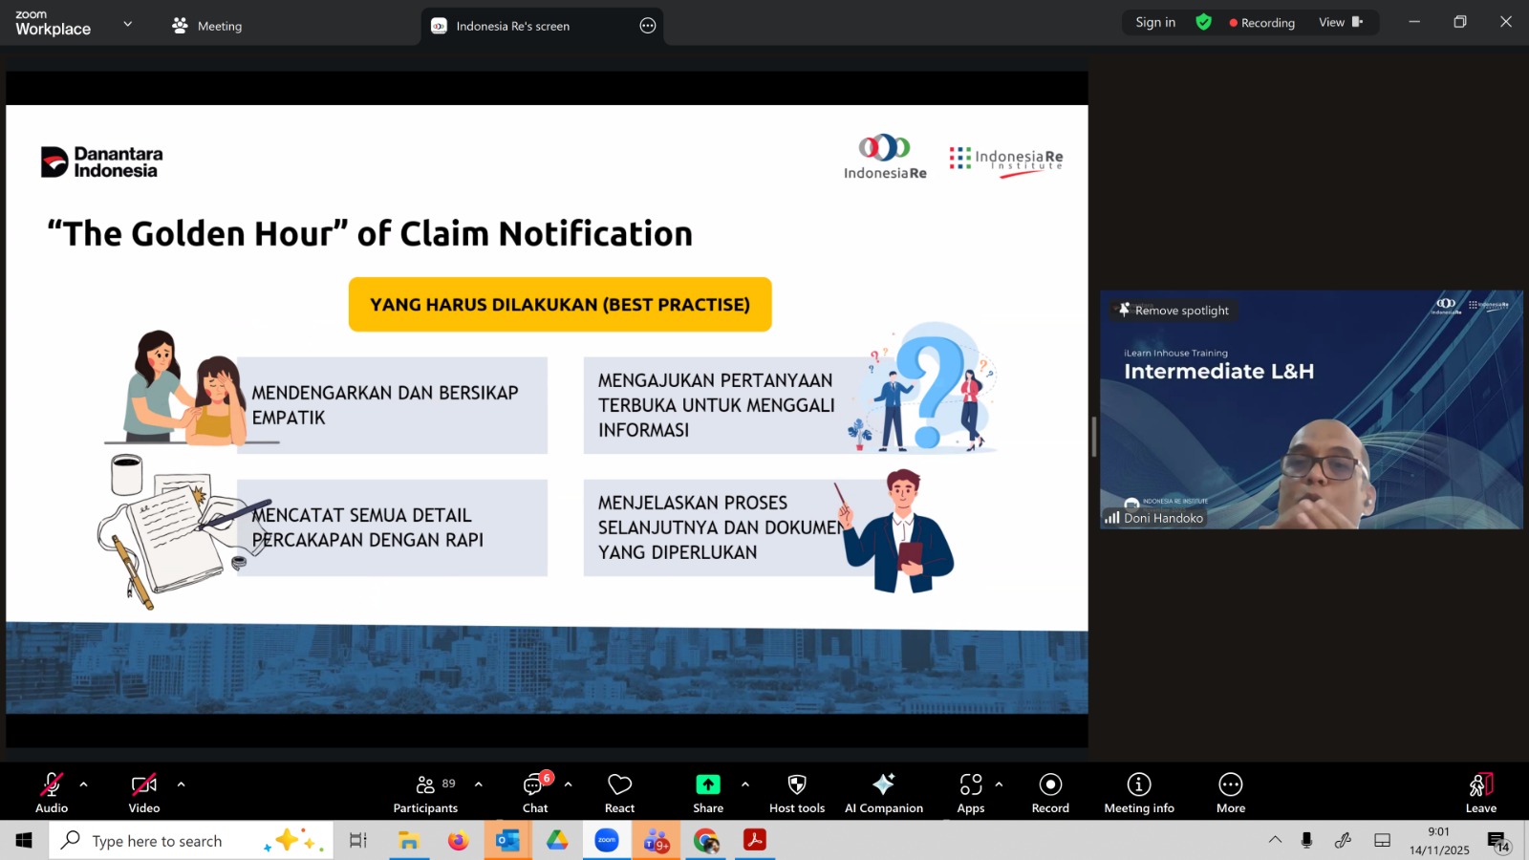
Task: Open the View layout menu
Action: (x=1340, y=22)
